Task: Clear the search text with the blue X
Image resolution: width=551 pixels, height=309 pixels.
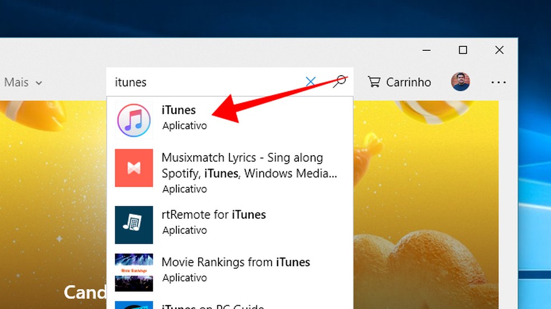Action: click(311, 82)
